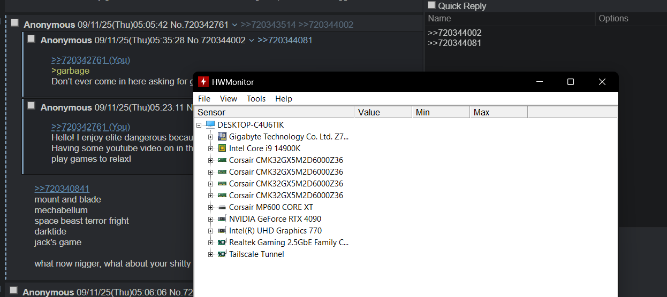Follow the >>720344002 backlink in post header
Viewport: 667px width, 297px height.
pos(326,25)
